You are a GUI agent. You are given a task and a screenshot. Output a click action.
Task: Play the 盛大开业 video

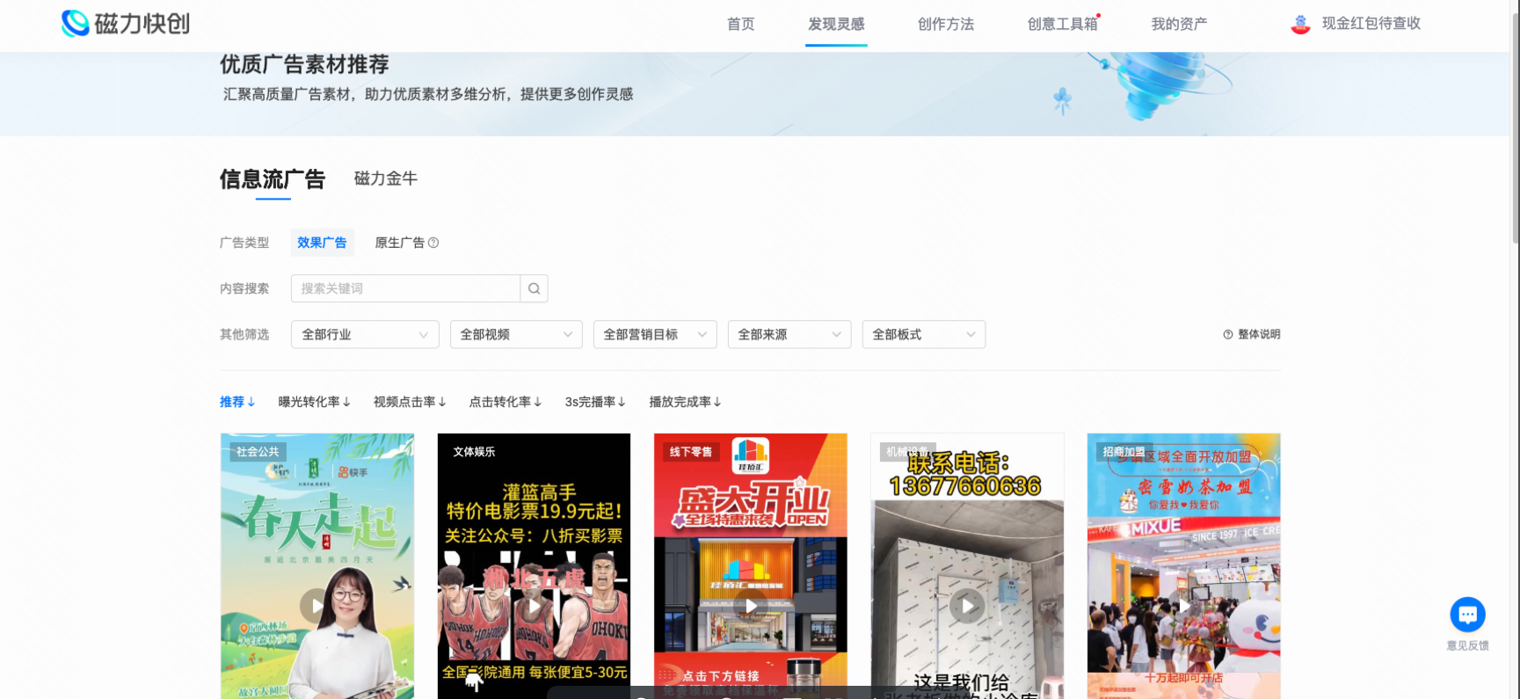tap(750, 606)
